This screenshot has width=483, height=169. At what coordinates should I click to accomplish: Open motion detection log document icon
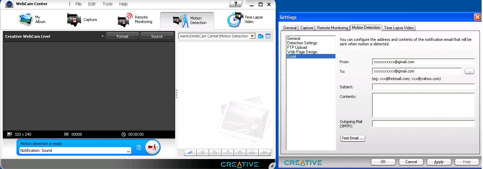[139, 147]
